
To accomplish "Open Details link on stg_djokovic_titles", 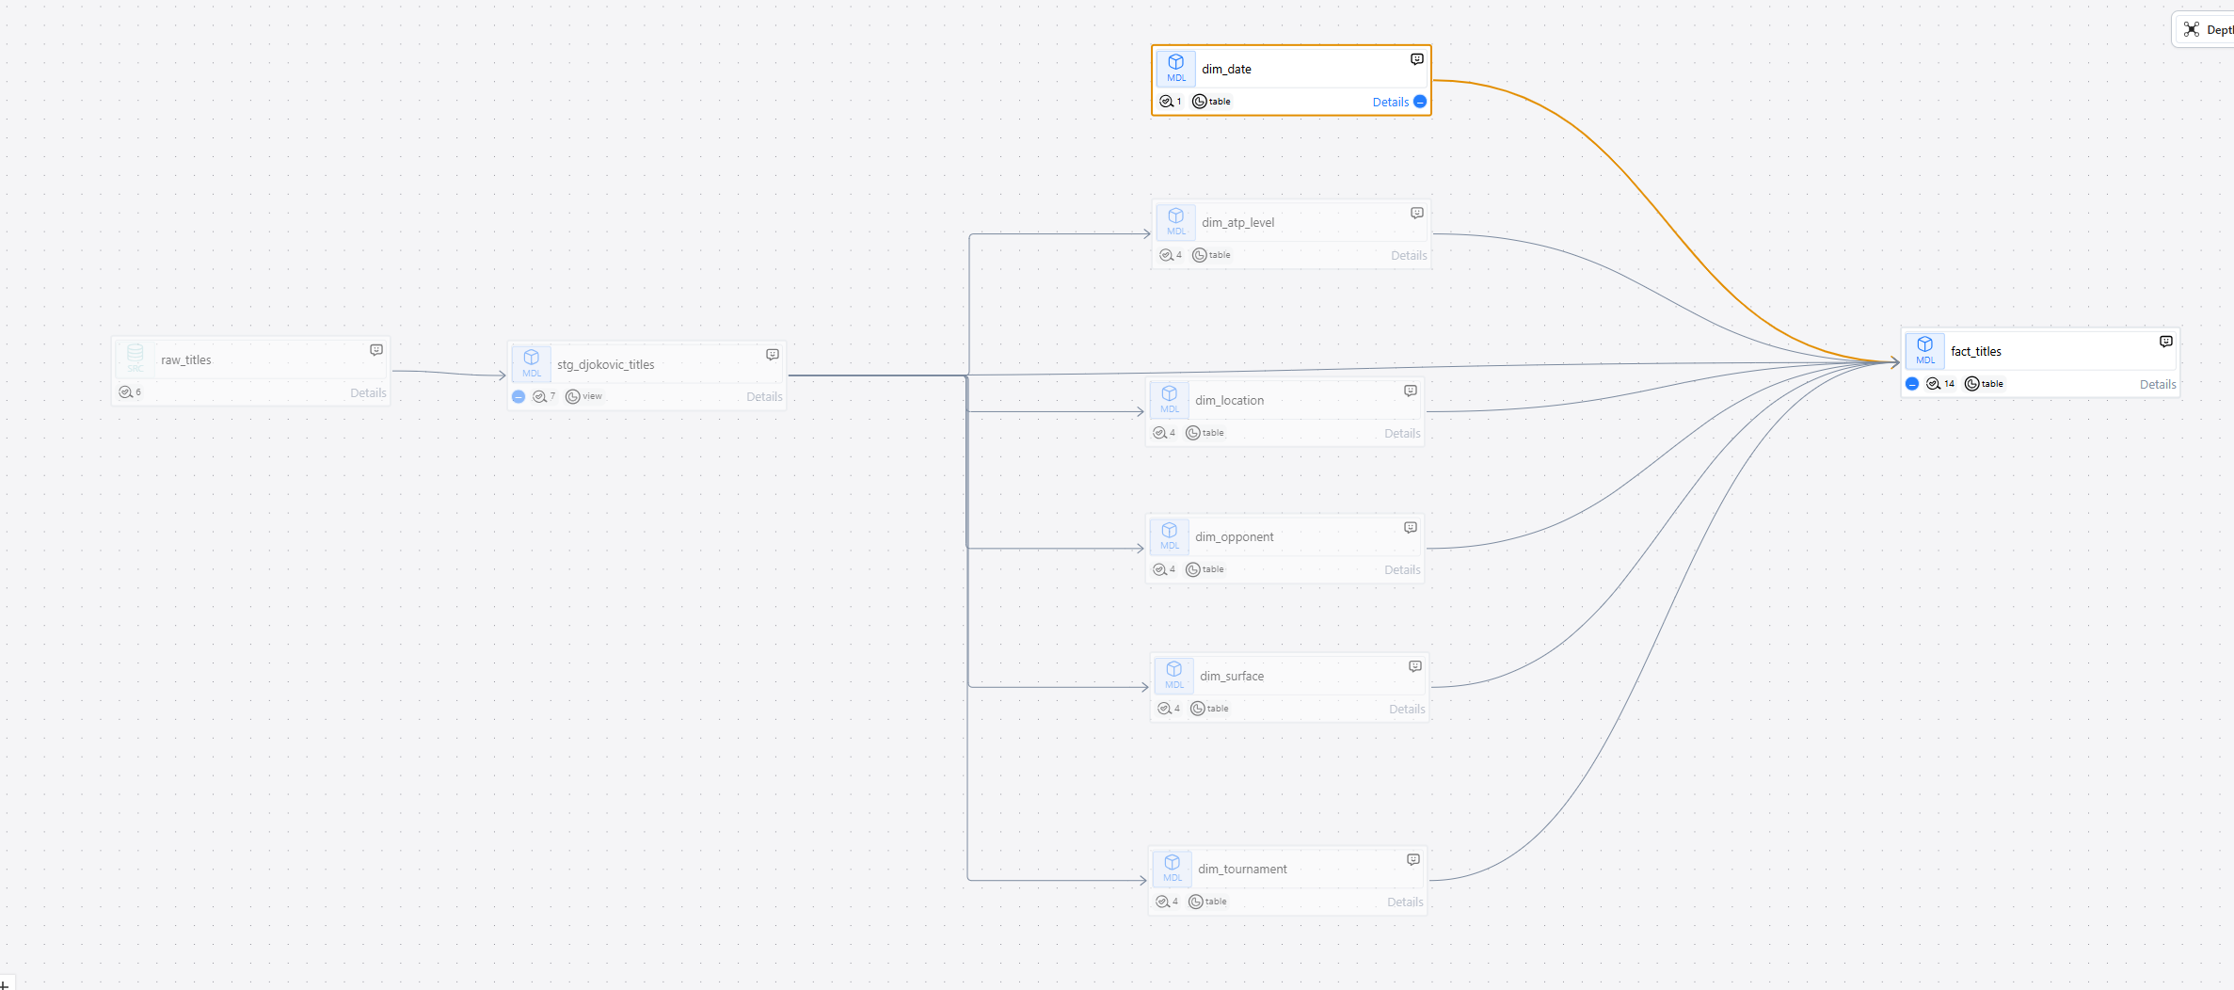I will click(764, 397).
